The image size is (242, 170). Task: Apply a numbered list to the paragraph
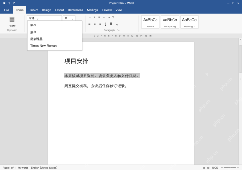coord(95,17)
